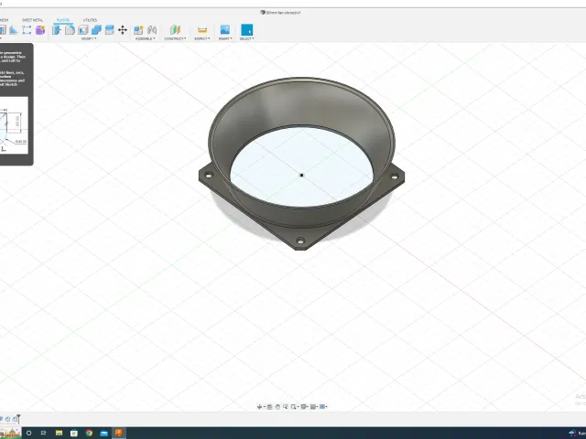Screen dimensions: 586x439
Task: Open Google Chrome from the taskbar
Action: click(x=89, y=433)
